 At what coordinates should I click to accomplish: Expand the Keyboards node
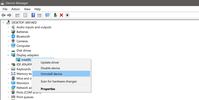(x=8, y=69)
